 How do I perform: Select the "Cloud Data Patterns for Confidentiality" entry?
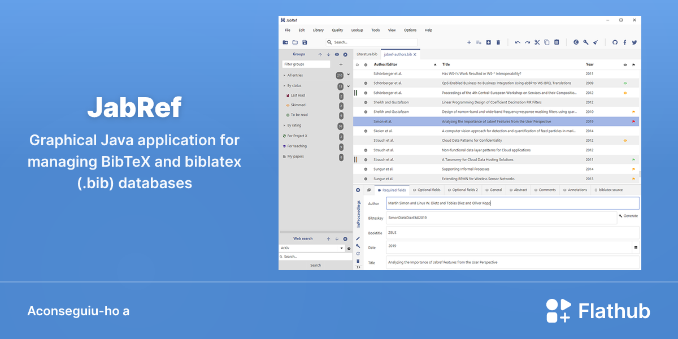click(496, 140)
